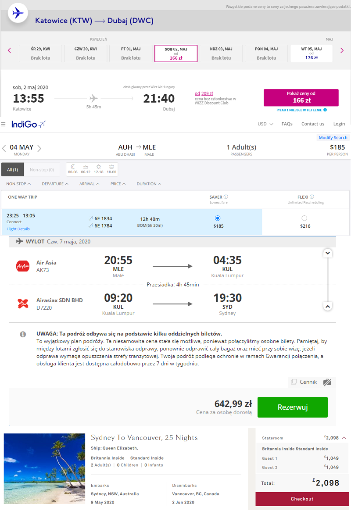Go to next day after 04 MAY

pyautogui.click(x=39, y=149)
